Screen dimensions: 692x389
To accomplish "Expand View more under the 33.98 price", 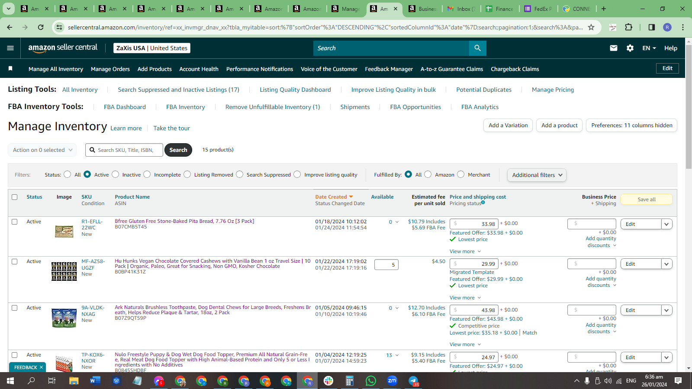I will (x=465, y=251).
